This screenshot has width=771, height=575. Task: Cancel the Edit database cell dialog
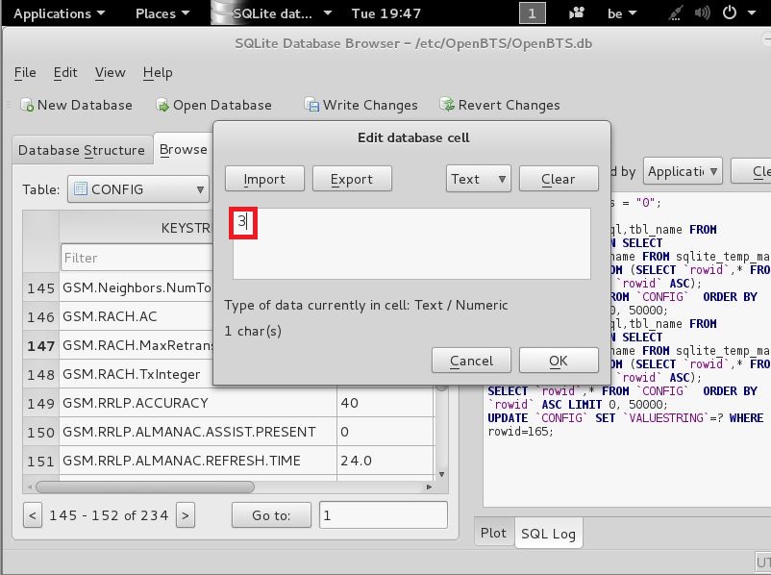tap(471, 361)
